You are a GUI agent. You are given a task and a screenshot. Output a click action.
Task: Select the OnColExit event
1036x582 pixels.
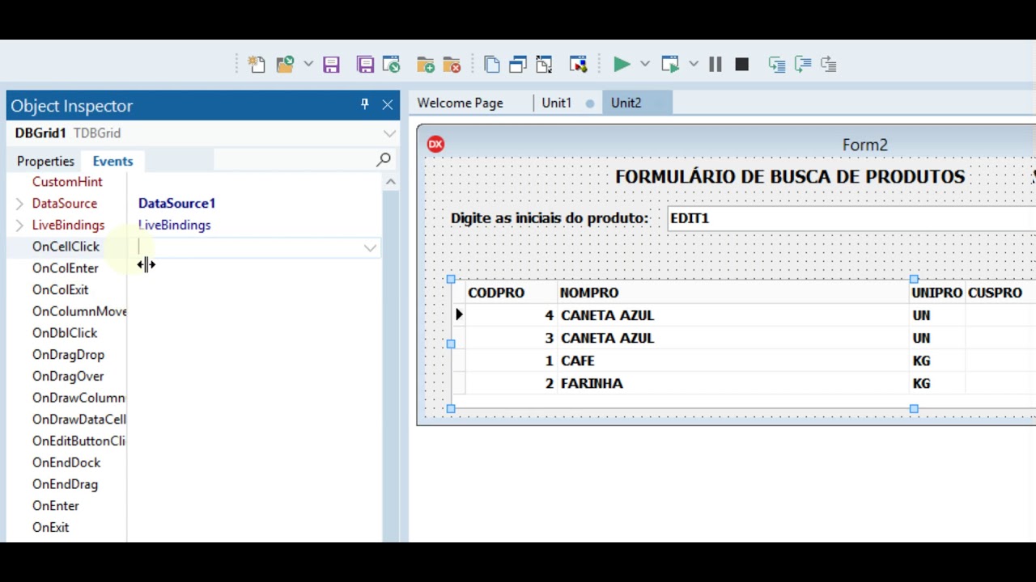60,290
